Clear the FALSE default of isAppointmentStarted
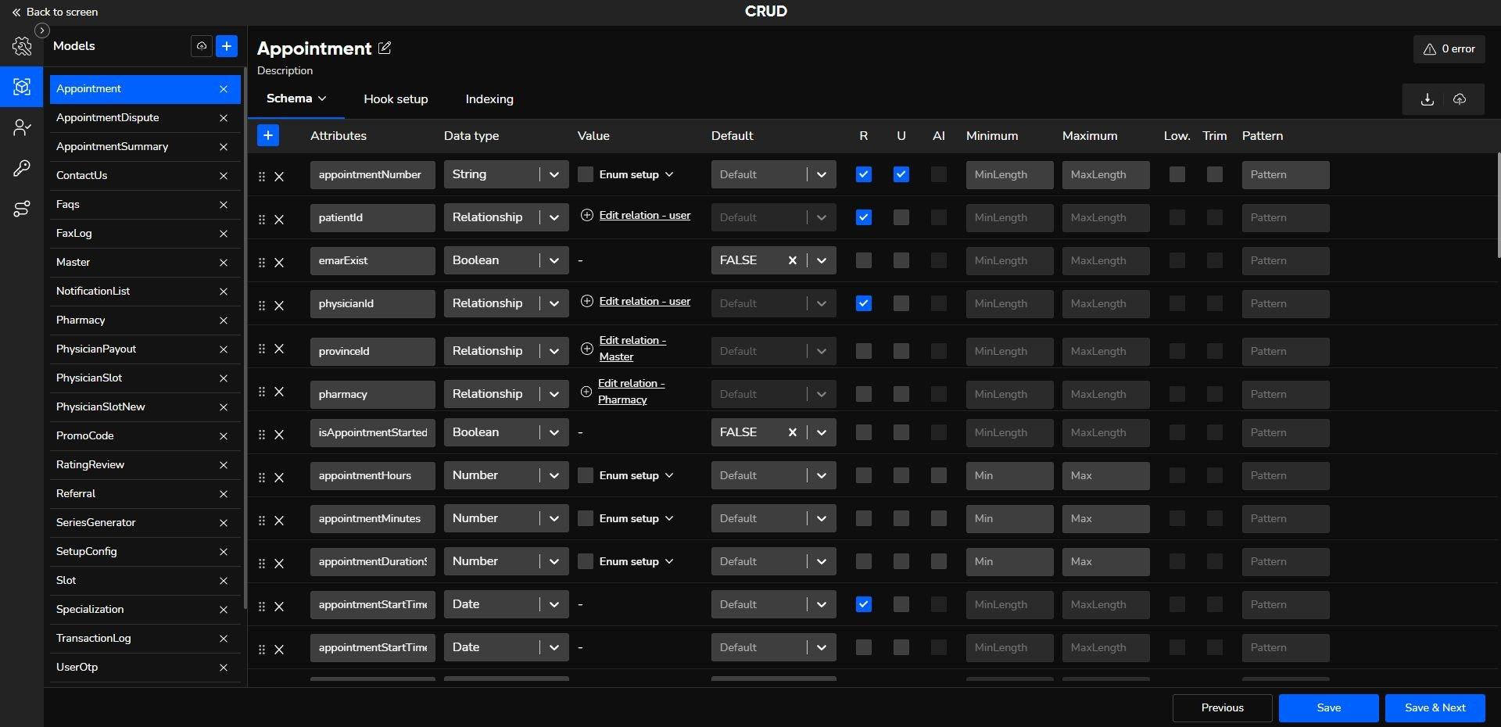This screenshot has height=727, width=1501. click(x=793, y=432)
